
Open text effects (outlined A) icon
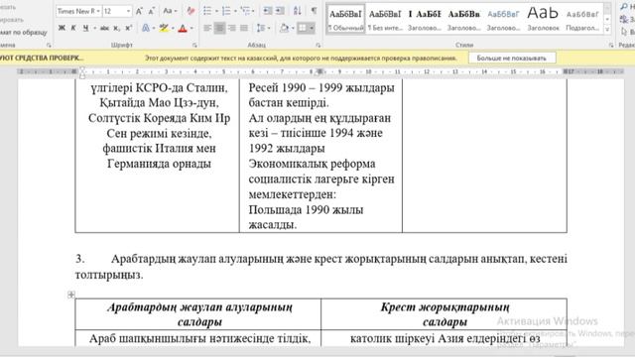tap(146, 28)
